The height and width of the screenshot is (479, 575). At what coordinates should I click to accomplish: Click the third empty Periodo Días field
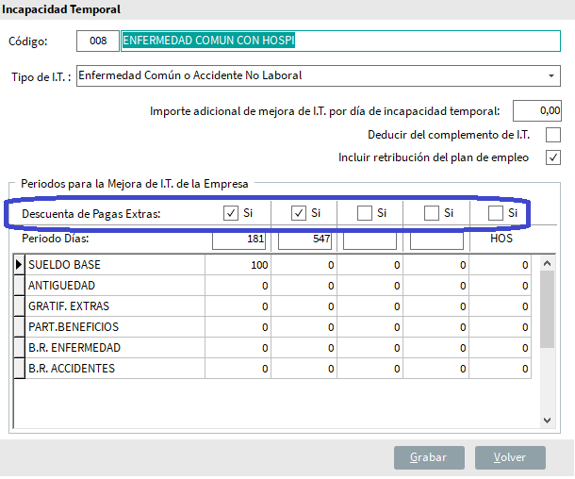370,240
